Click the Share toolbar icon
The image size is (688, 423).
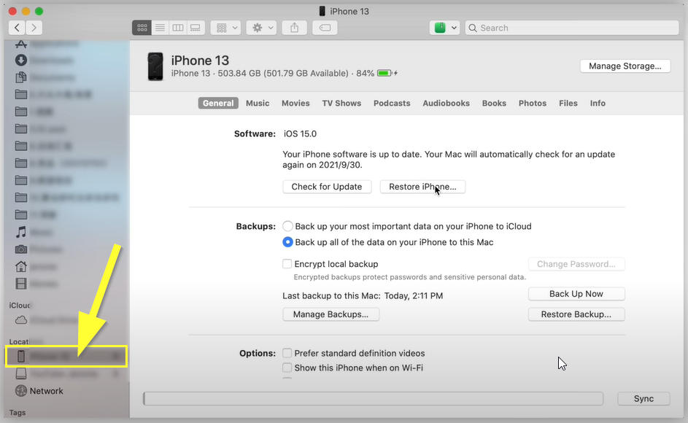pyautogui.click(x=295, y=28)
